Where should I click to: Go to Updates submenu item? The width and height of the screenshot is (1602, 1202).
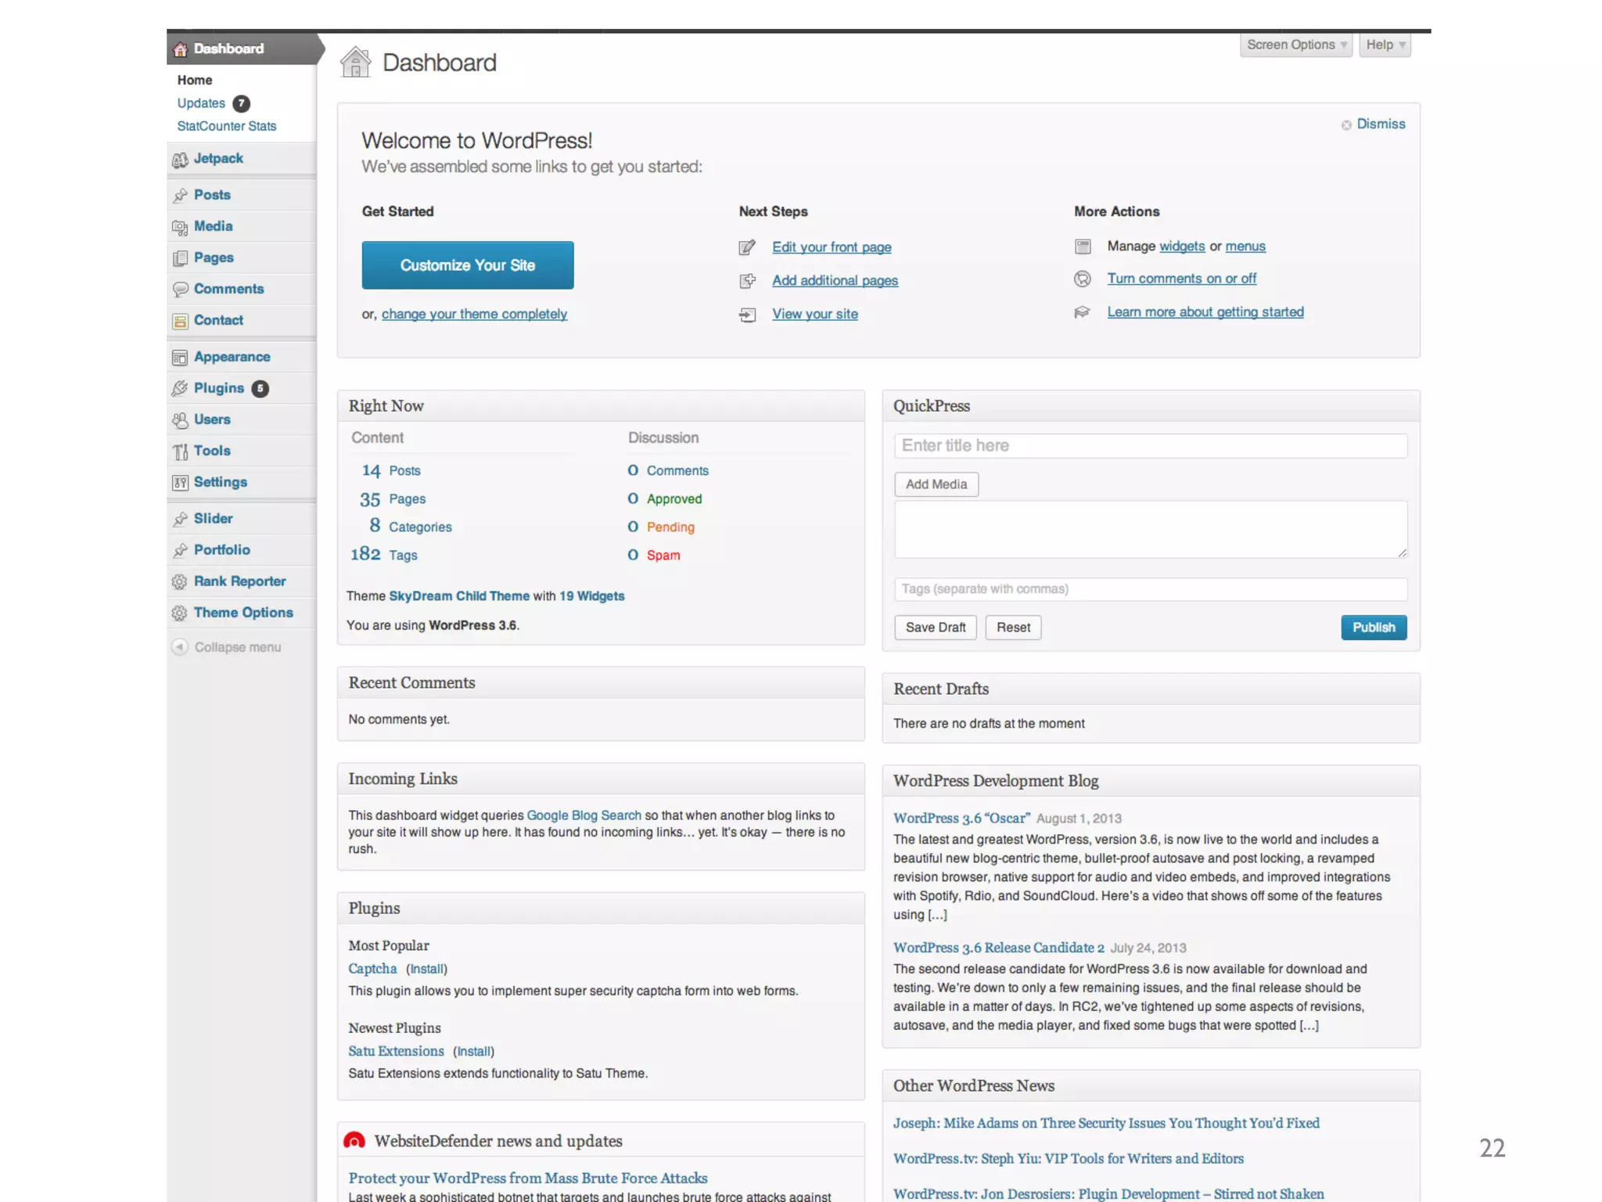[x=201, y=103]
